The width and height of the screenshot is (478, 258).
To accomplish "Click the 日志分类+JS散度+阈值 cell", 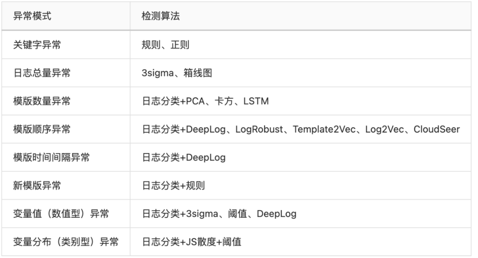I will (191, 242).
